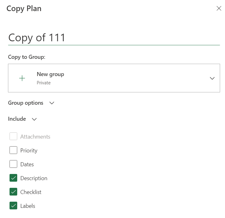The height and width of the screenshot is (218, 225).
Task: Close the Copy Plan dialog
Action: pos(219,8)
